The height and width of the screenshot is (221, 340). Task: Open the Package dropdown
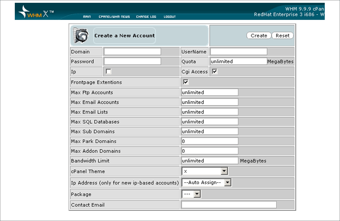pos(191,194)
